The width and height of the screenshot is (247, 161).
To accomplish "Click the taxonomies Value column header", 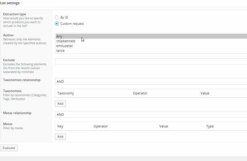I will [205, 93].
